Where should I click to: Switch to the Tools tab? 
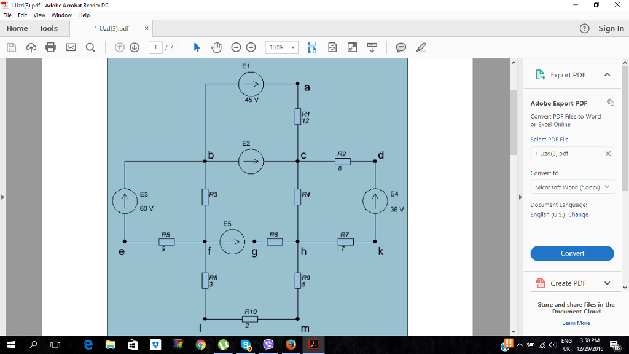[x=48, y=28]
